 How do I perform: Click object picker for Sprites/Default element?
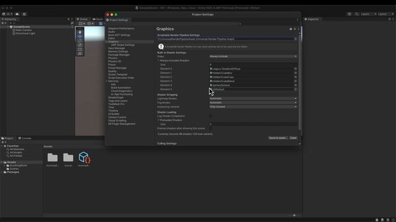click(295, 85)
